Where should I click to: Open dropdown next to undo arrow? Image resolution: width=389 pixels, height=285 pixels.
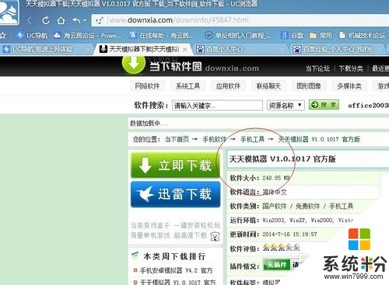click(x=85, y=20)
